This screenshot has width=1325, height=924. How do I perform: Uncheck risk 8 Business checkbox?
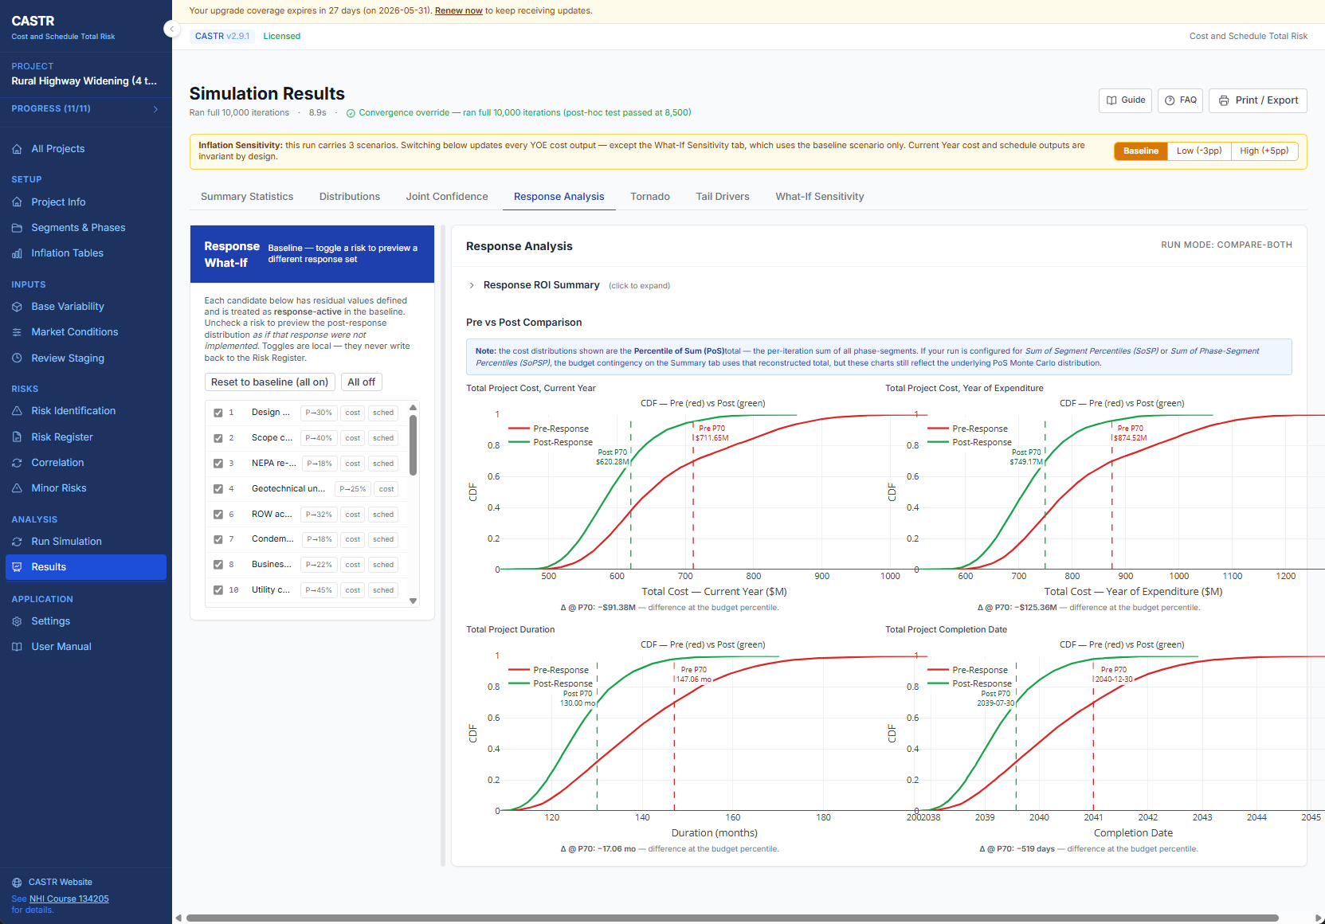click(x=218, y=565)
